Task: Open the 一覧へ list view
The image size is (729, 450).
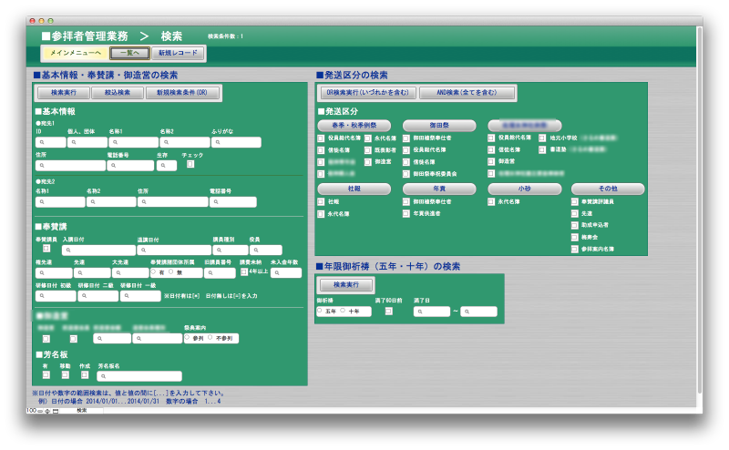Action: tap(129, 54)
